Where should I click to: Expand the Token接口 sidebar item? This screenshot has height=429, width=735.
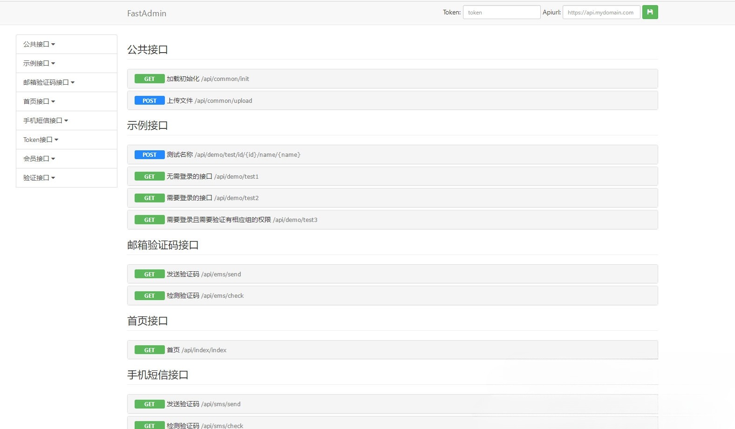click(x=41, y=140)
